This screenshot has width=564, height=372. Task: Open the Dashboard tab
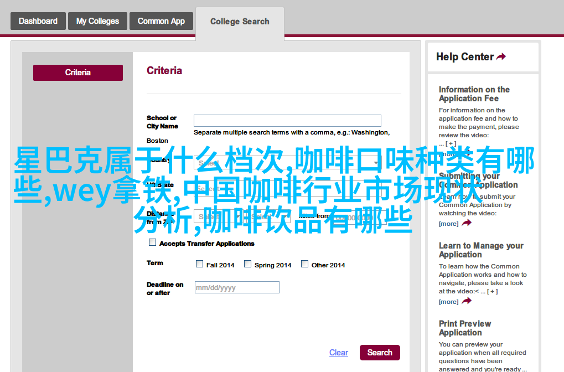[x=38, y=21]
